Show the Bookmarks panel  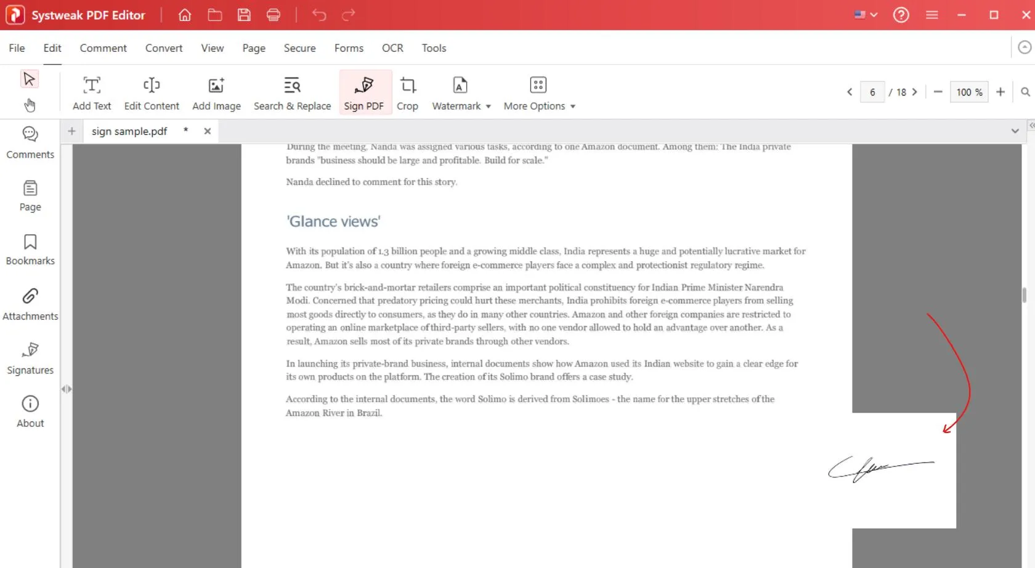(x=30, y=250)
